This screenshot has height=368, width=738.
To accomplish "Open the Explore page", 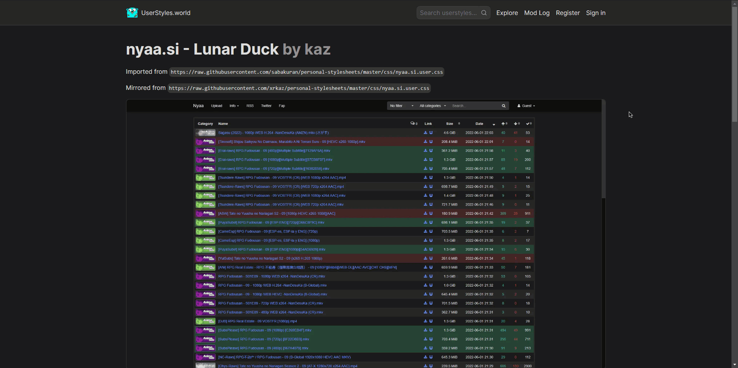I will 507,13.
